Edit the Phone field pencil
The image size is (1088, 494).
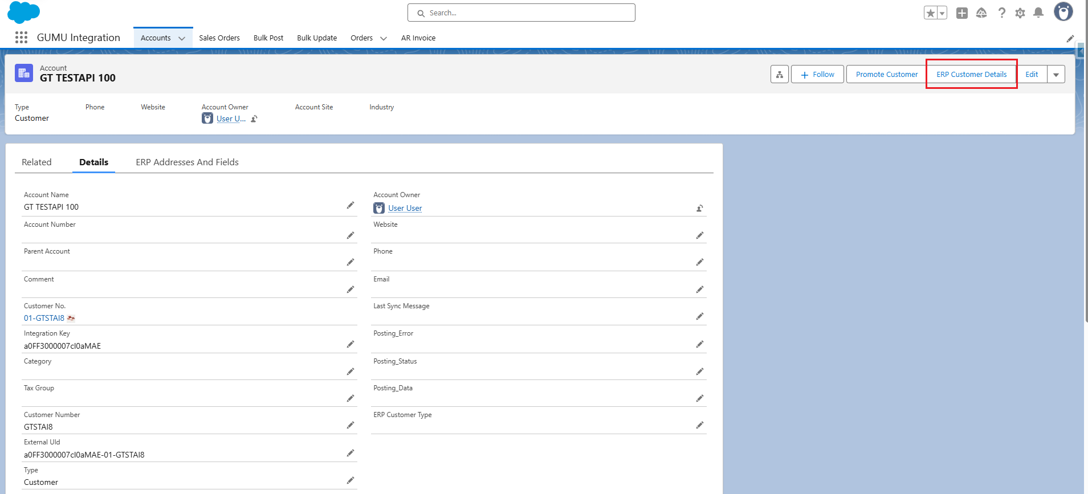(700, 262)
